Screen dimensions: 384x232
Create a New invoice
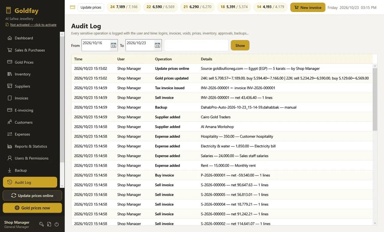click(308, 7)
